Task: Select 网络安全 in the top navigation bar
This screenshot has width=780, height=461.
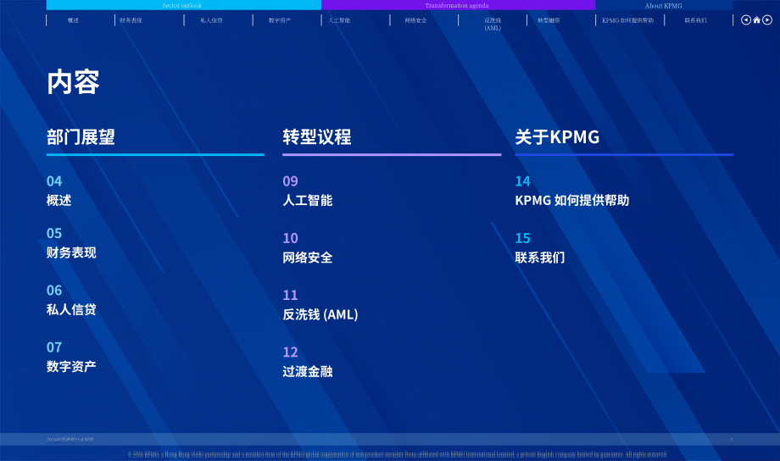Action: (x=416, y=20)
